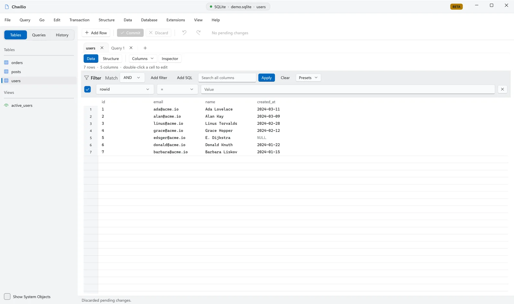Image resolution: width=514 pixels, height=304 pixels.
Task: Open the View menu
Action: coord(198,20)
